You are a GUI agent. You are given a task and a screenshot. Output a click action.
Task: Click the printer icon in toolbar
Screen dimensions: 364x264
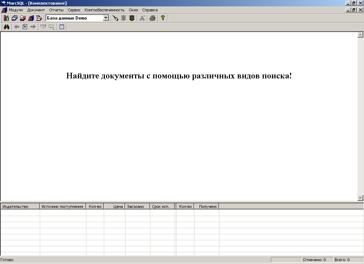tap(152, 18)
